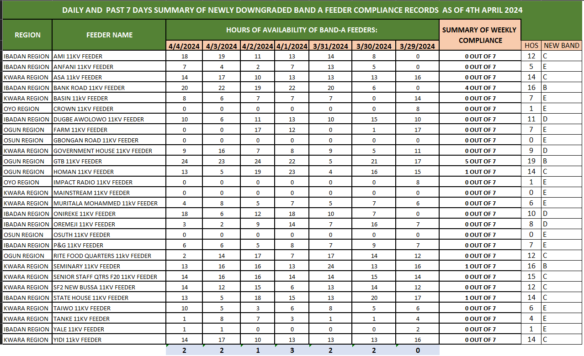Click the 4/1/2024 date header
The image size is (584, 356).
pos(292,46)
